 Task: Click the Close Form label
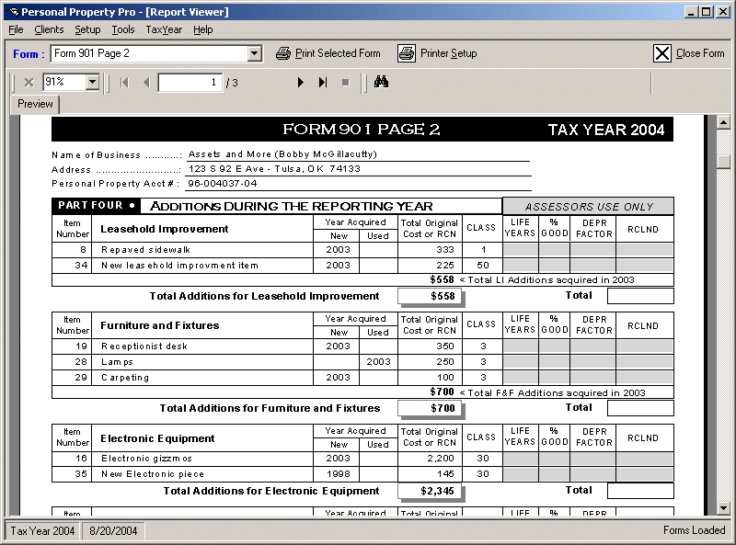click(700, 53)
